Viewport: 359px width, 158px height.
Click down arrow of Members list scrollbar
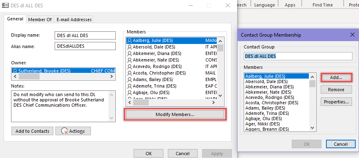coord(220,96)
